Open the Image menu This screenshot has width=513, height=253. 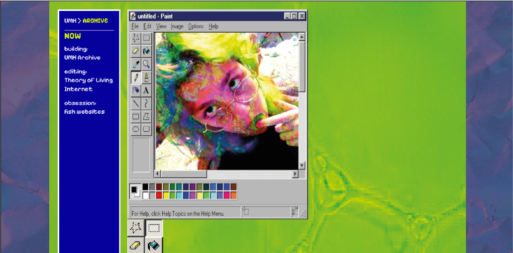point(177,26)
